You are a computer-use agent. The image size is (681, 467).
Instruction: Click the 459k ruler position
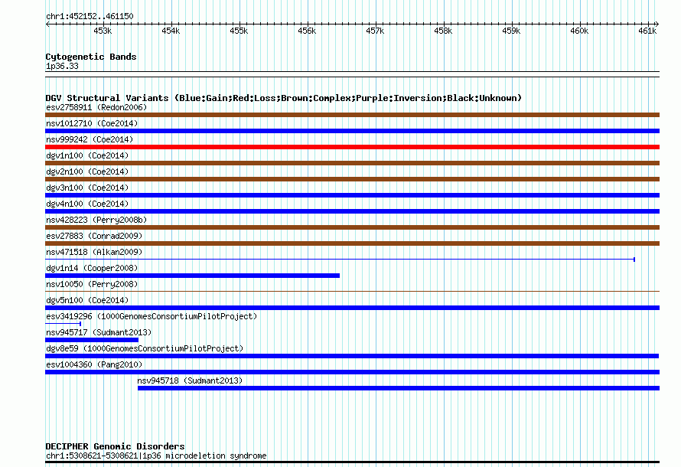511,31
